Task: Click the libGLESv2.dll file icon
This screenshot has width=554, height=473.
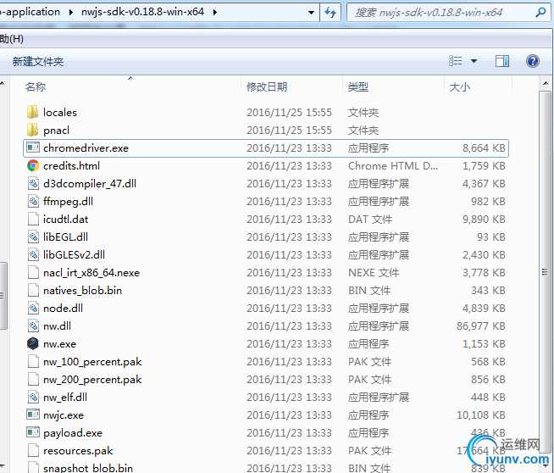Action: click(x=33, y=254)
